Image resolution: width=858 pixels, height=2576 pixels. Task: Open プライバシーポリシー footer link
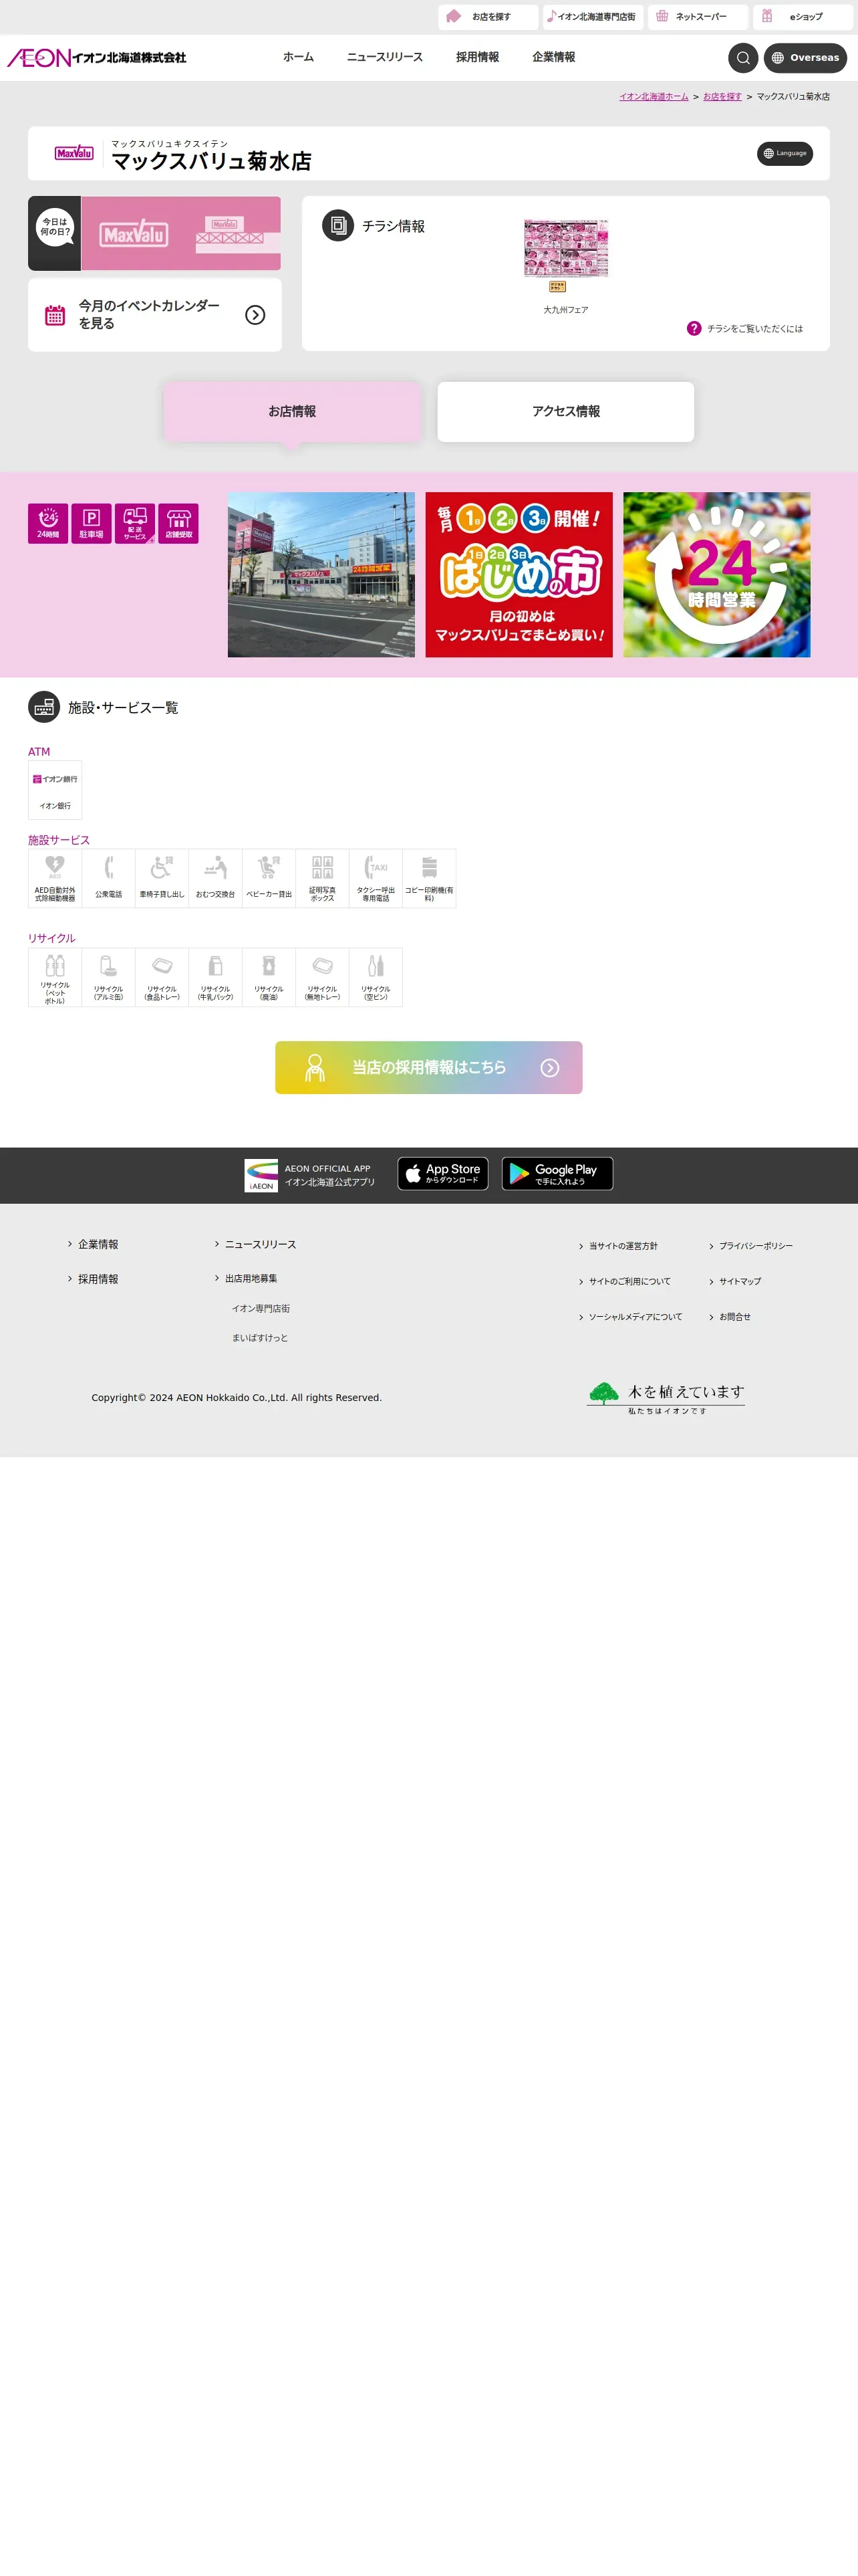pos(756,1246)
